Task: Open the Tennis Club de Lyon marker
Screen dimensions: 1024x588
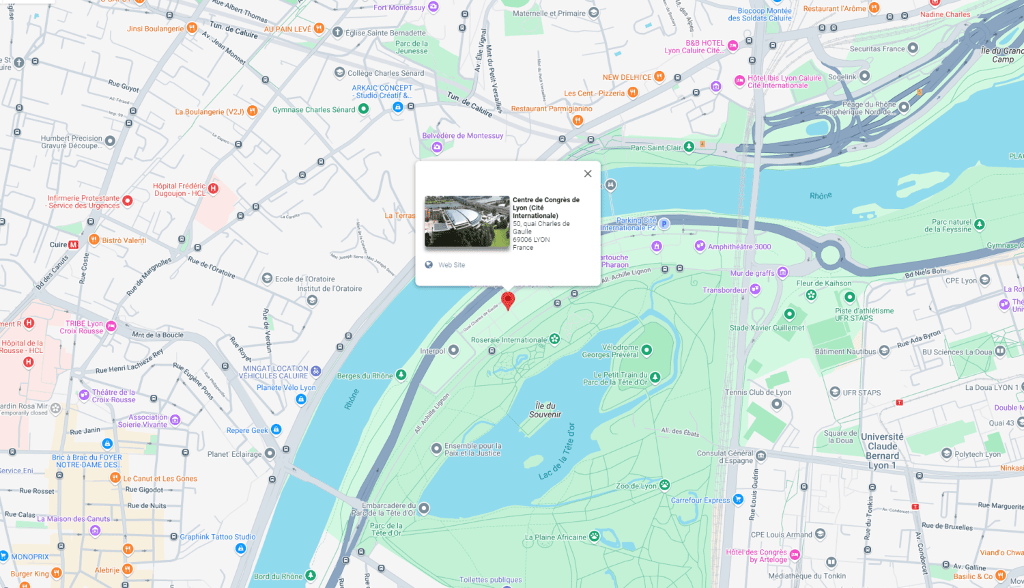Action: [776, 404]
